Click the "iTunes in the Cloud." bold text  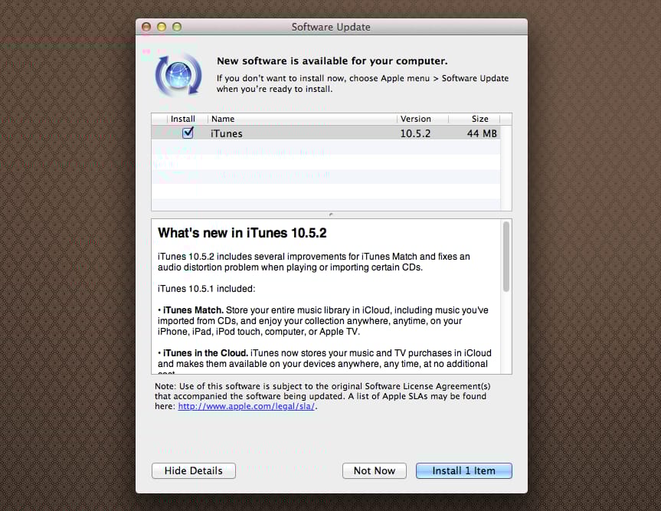pyautogui.click(x=205, y=353)
